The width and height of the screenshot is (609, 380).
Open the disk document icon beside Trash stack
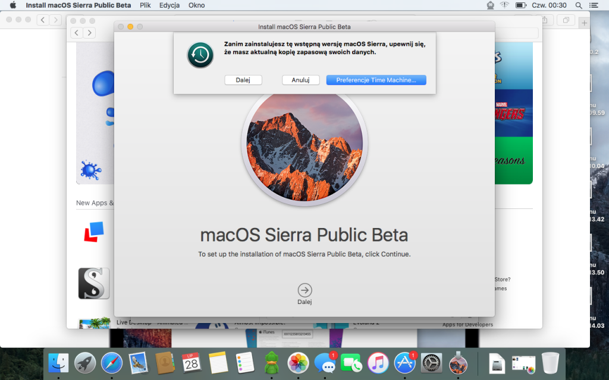pyautogui.click(x=497, y=363)
